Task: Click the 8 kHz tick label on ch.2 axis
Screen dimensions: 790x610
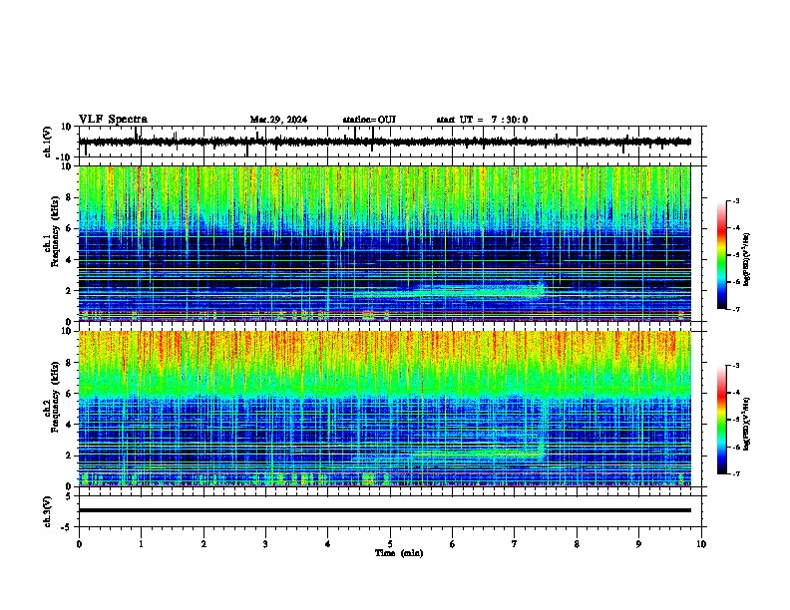Action: tap(70, 363)
